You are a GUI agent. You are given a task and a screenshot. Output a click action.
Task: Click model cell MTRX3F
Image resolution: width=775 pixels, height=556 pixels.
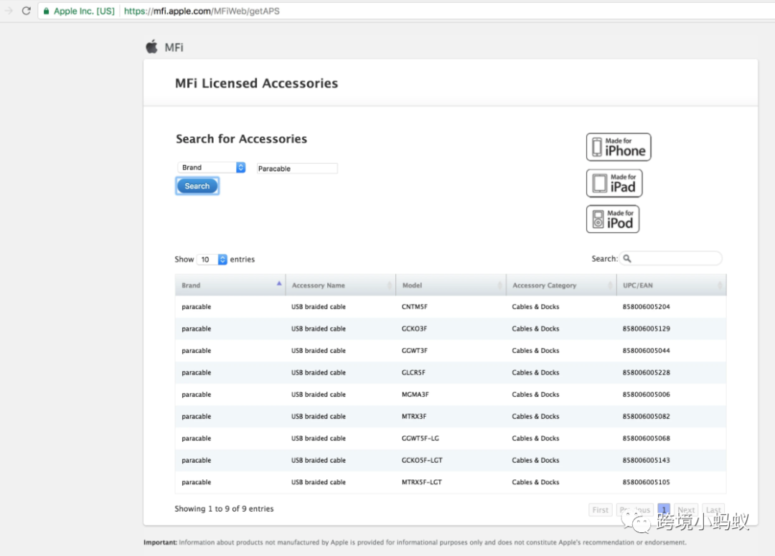coord(414,417)
